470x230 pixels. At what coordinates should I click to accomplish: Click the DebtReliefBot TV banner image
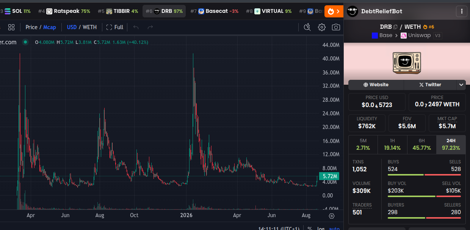coord(407,63)
